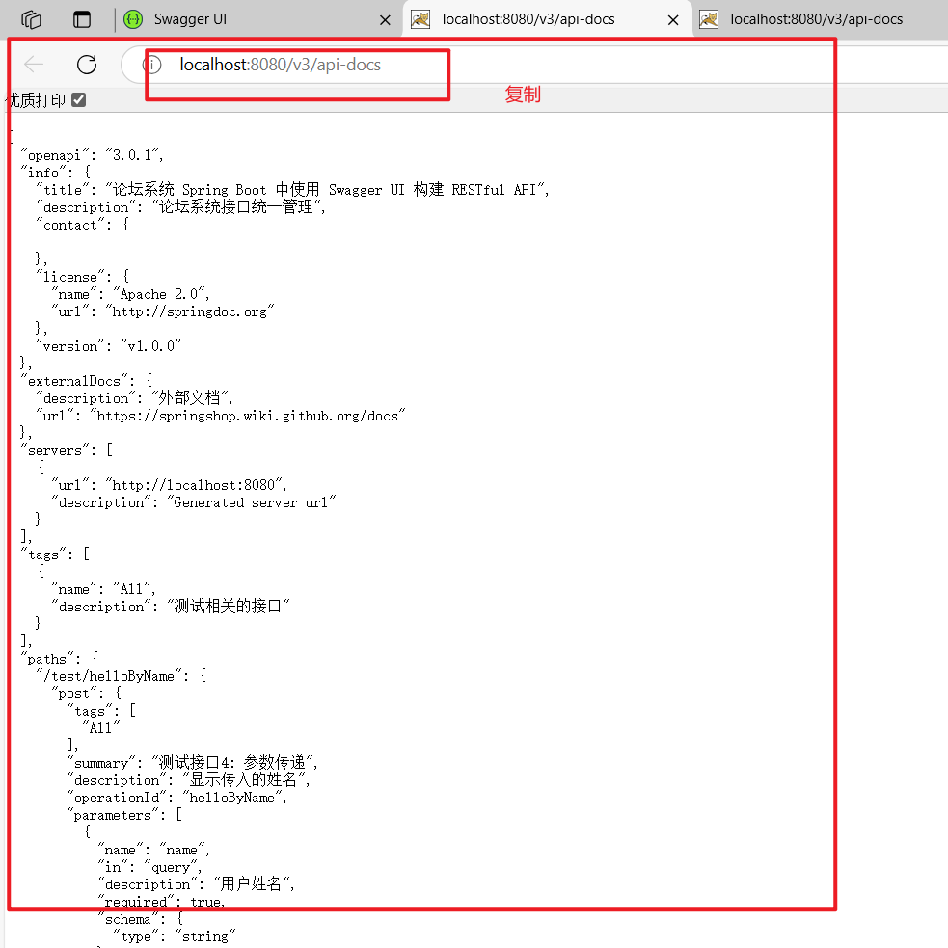Click the "type": "string" line
This screenshot has width=948, height=948.
pos(175,935)
